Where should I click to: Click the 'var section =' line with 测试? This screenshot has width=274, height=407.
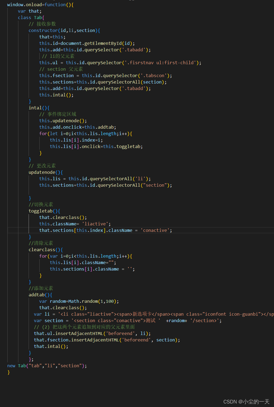pos(128,320)
